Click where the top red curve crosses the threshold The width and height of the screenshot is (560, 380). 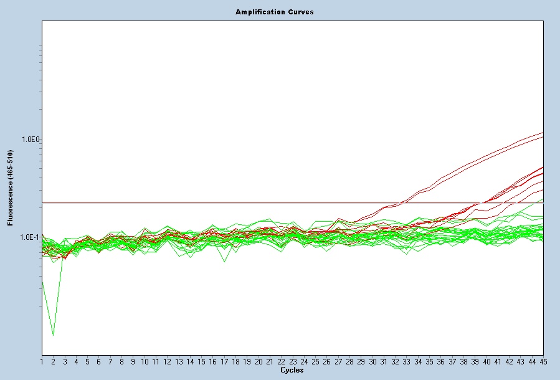pos(401,202)
